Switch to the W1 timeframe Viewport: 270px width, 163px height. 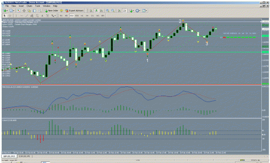coord(98,16)
